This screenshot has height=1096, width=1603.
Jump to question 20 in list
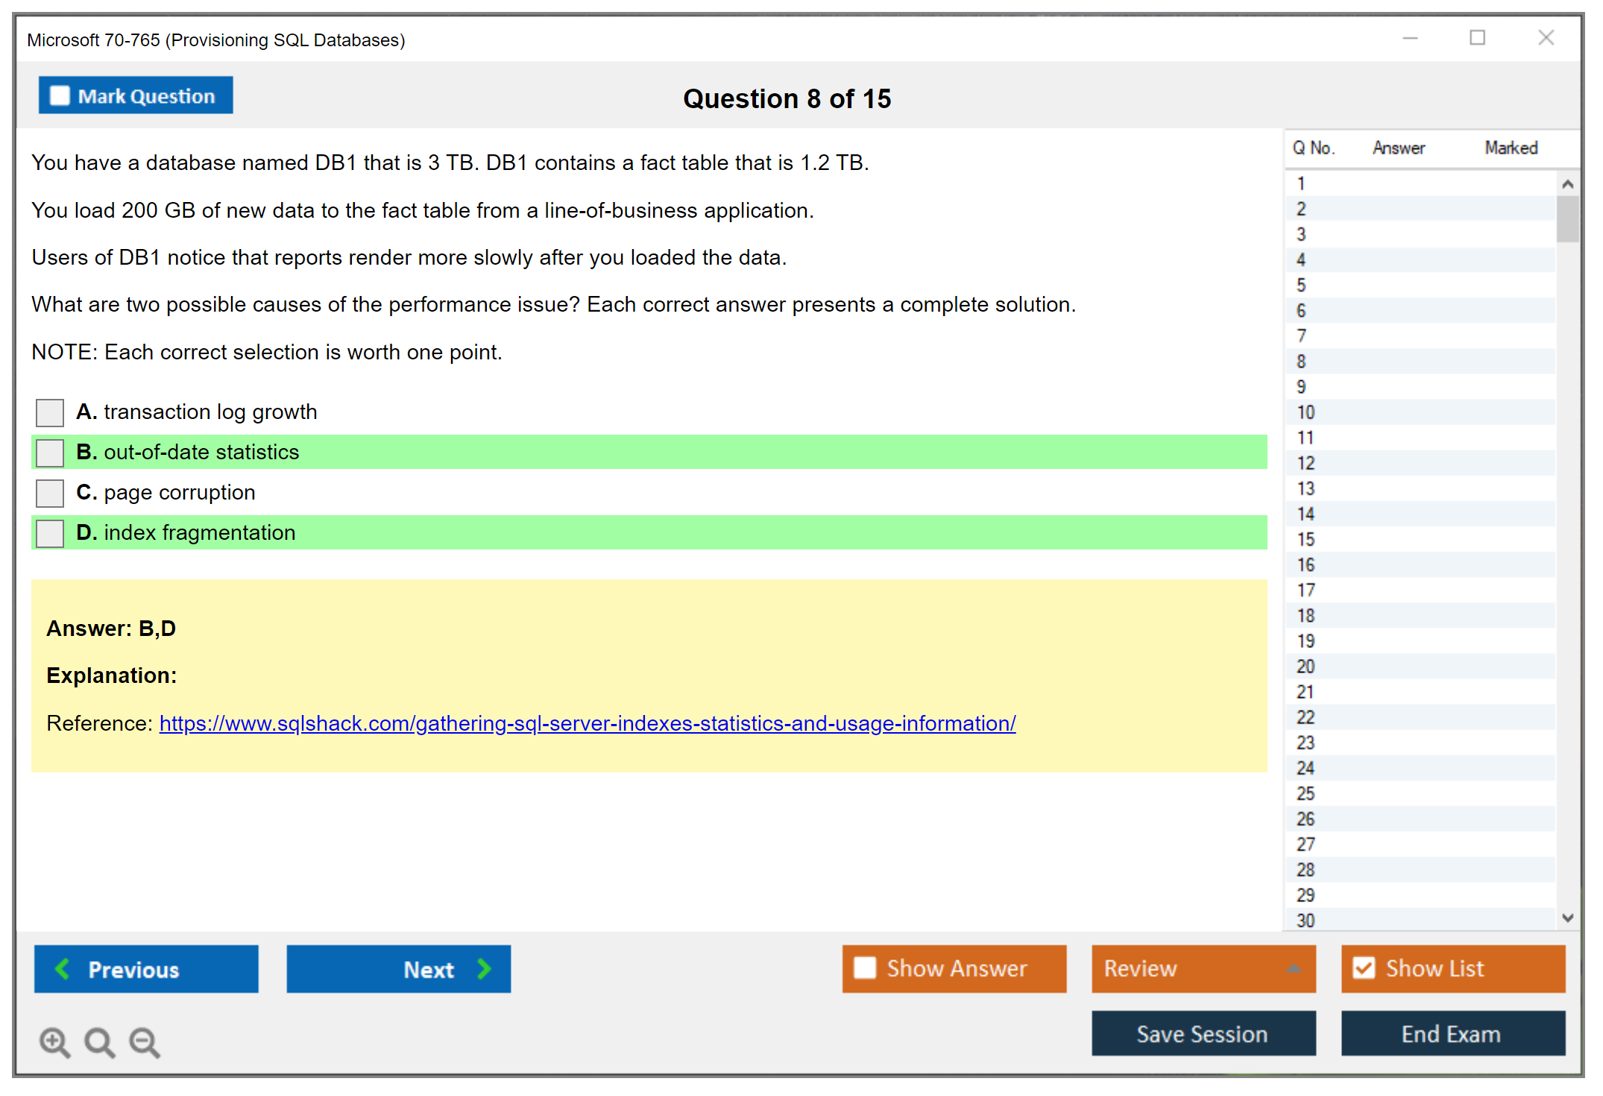click(x=1306, y=667)
